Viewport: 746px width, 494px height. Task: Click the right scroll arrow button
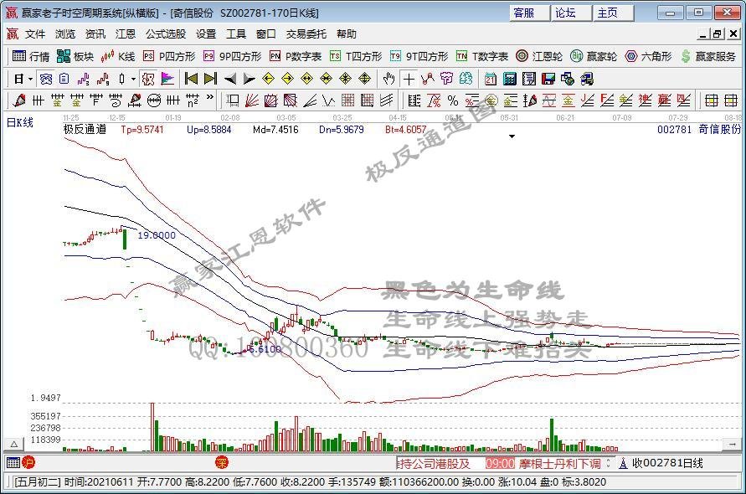point(732,445)
